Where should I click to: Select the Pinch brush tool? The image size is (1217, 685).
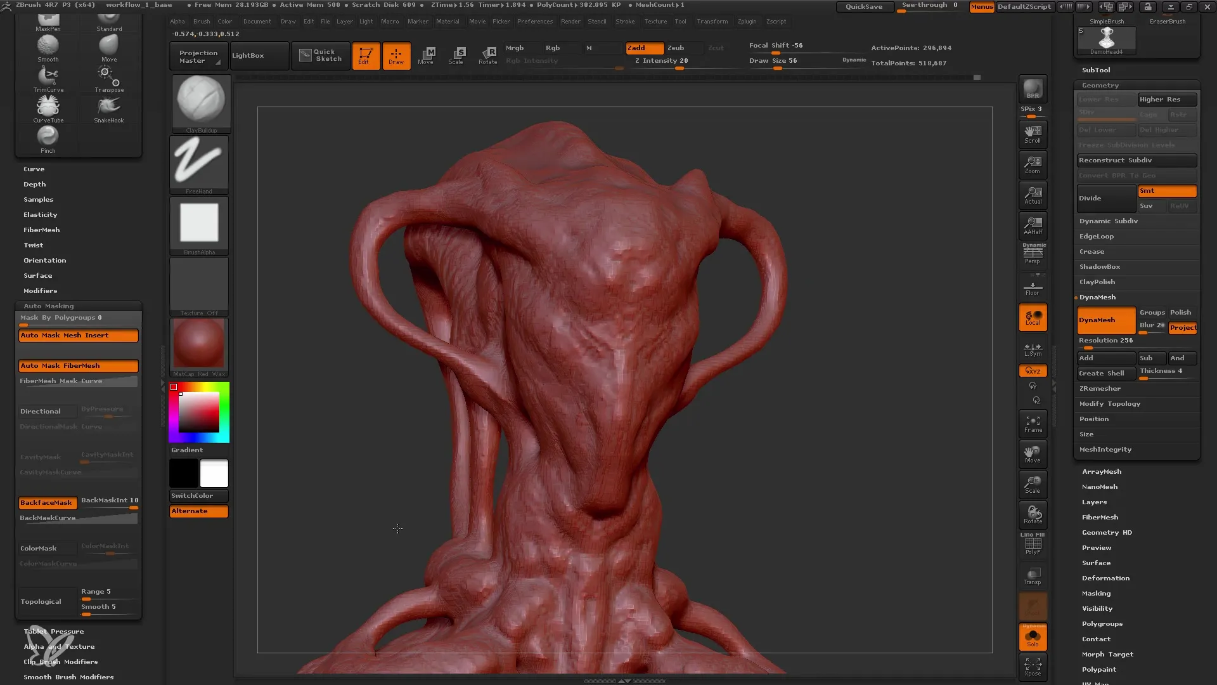click(x=48, y=136)
